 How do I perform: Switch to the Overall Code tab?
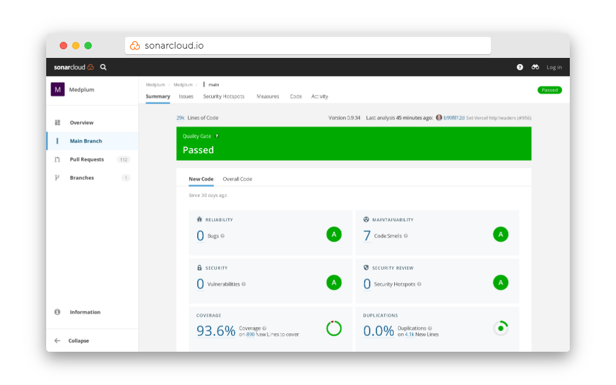pyautogui.click(x=237, y=179)
